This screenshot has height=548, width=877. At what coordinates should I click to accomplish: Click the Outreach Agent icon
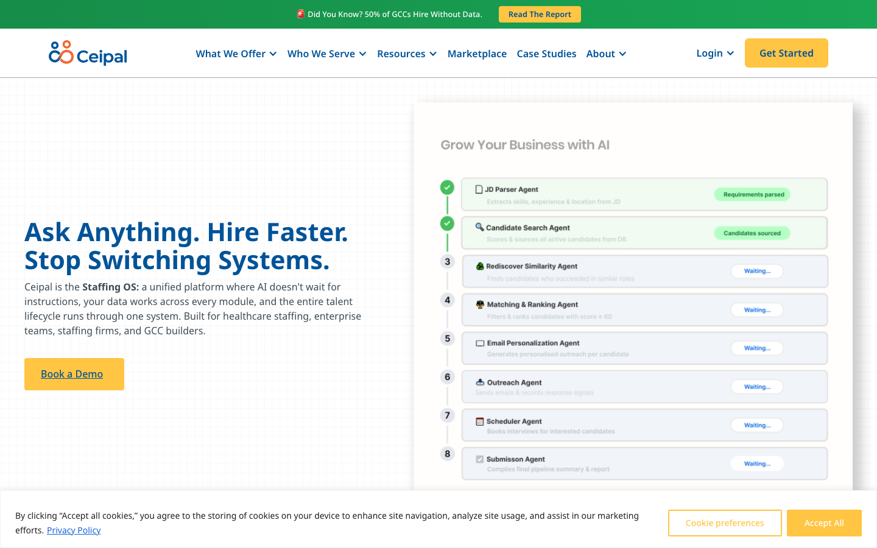pyautogui.click(x=480, y=382)
